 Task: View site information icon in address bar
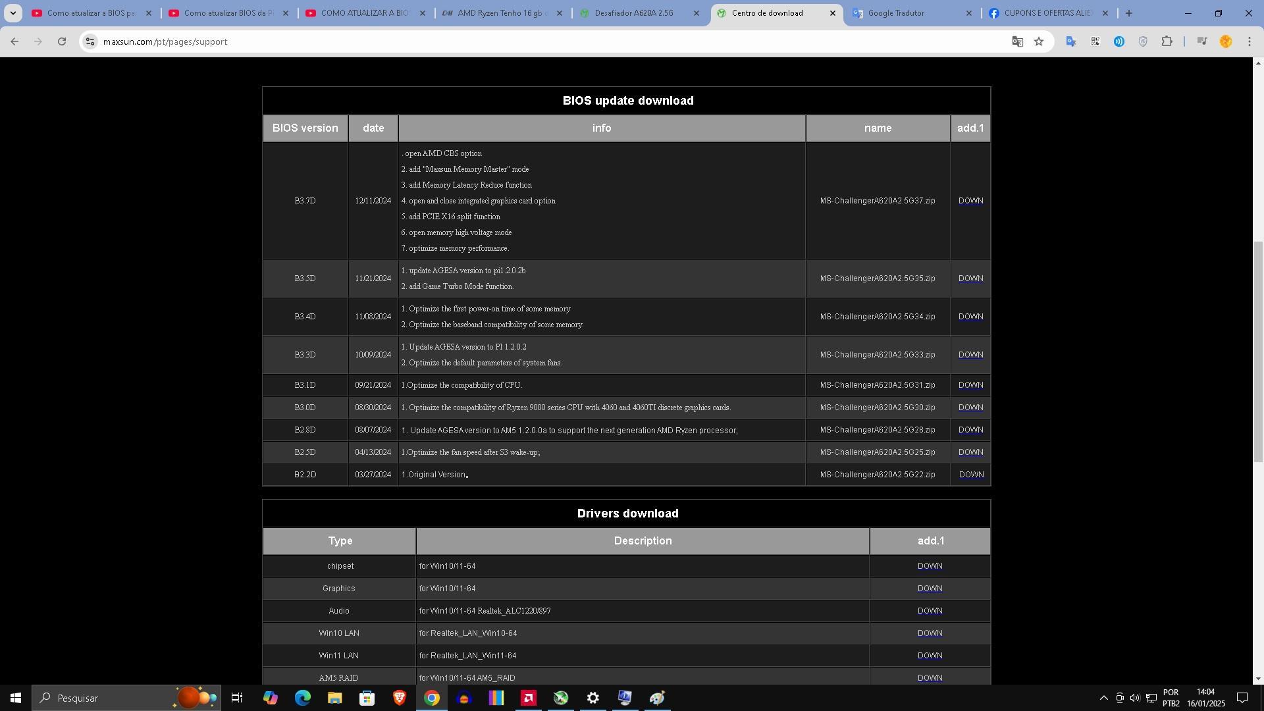click(90, 41)
